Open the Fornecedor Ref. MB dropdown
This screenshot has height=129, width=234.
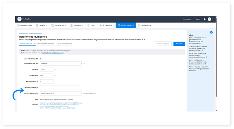[61, 64]
